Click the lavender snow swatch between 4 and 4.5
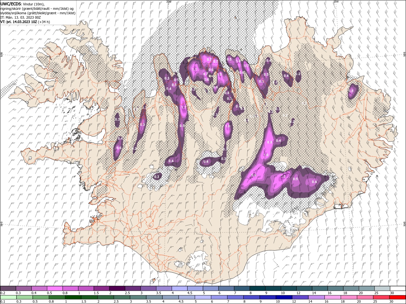This screenshot has width=406, height=304. 179,288
